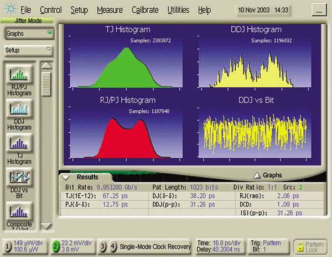This screenshot has width=332, height=257.
Task: Open the Setup menu
Action: click(79, 10)
